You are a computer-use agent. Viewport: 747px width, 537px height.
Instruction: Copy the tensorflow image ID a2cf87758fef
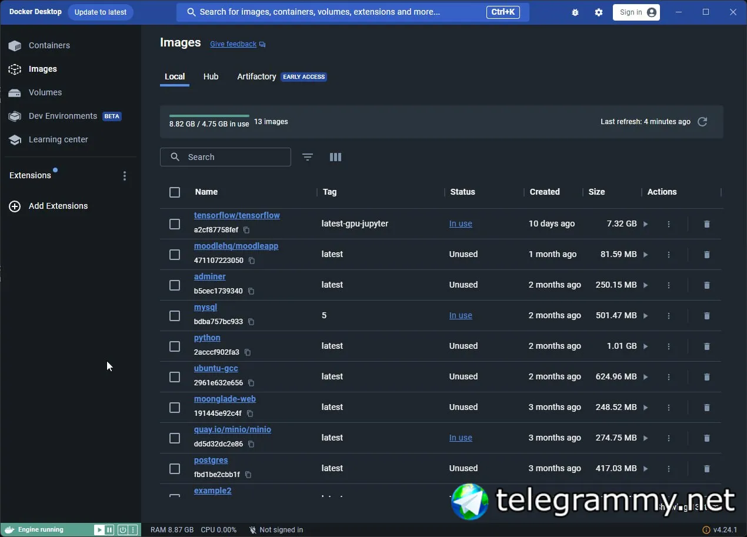(x=246, y=230)
